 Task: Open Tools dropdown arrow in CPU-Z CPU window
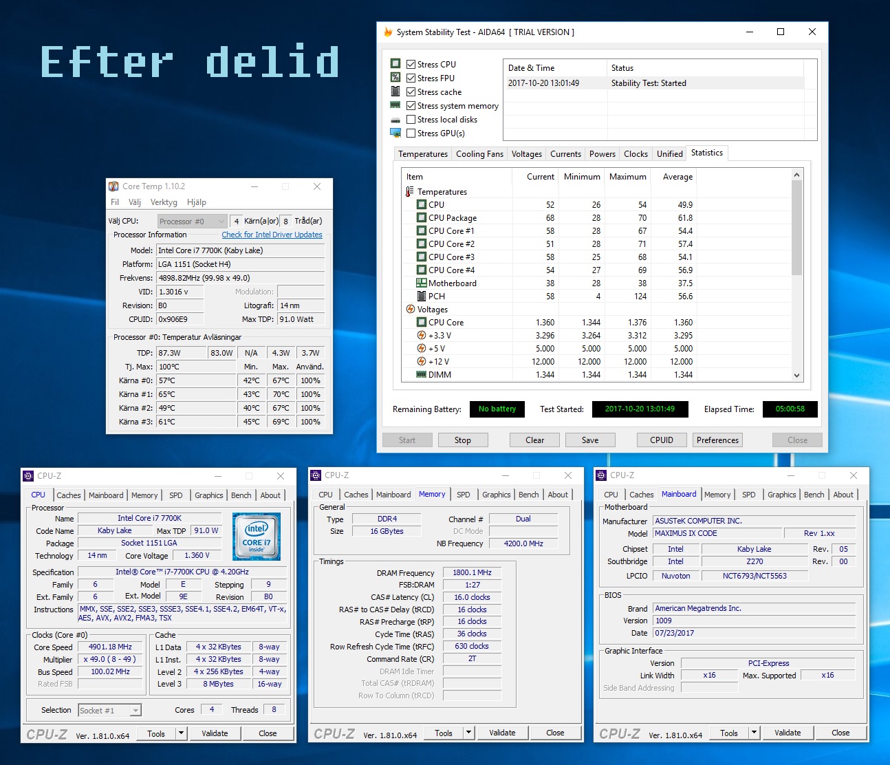click(x=182, y=733)
